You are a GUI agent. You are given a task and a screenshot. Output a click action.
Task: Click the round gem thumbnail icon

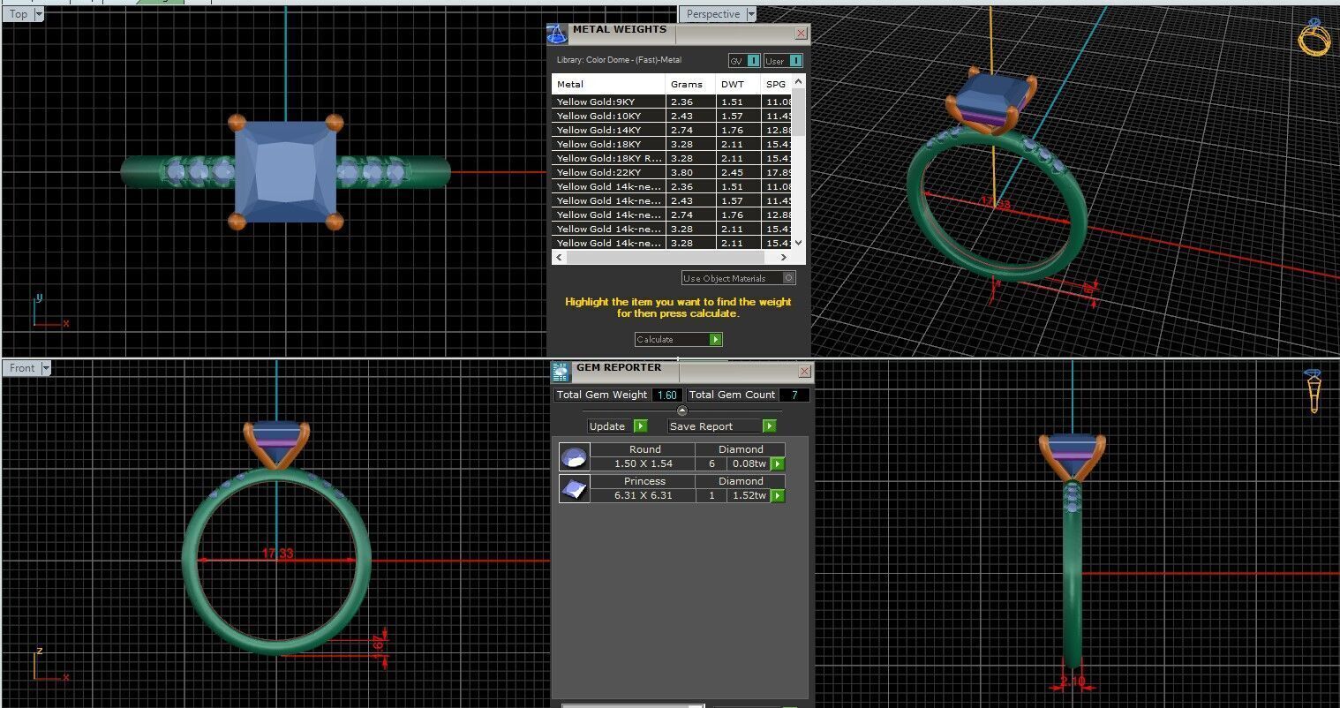[x=575, y=456]
